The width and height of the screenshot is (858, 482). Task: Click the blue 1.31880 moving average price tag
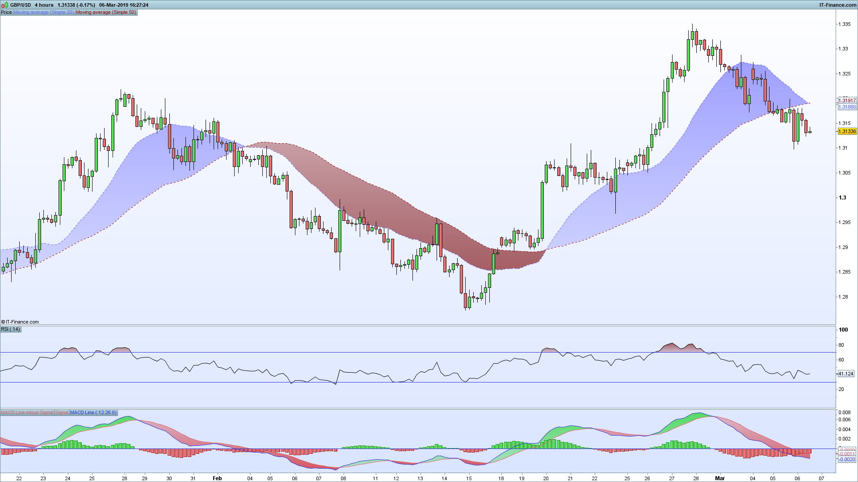coord(847,107)
